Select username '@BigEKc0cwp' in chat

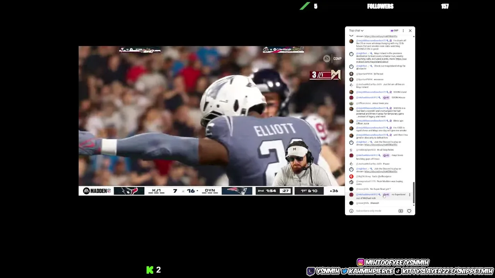point(364,176)
